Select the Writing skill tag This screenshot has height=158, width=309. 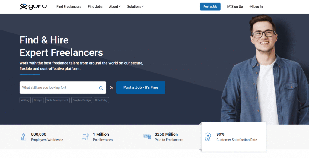coord(25,100)
